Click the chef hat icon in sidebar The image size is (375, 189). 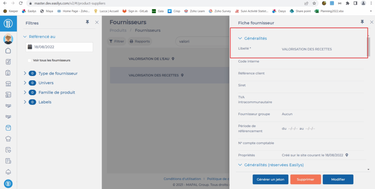click(8, 139)
